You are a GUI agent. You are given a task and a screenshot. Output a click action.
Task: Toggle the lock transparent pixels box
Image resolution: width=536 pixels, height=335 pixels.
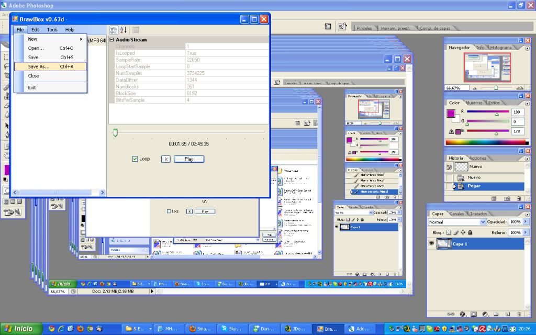click(x=449, y=232)
